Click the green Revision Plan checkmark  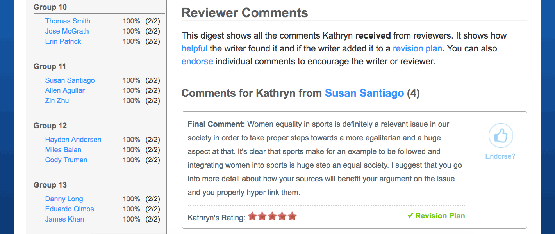click(x=436, y=216)
